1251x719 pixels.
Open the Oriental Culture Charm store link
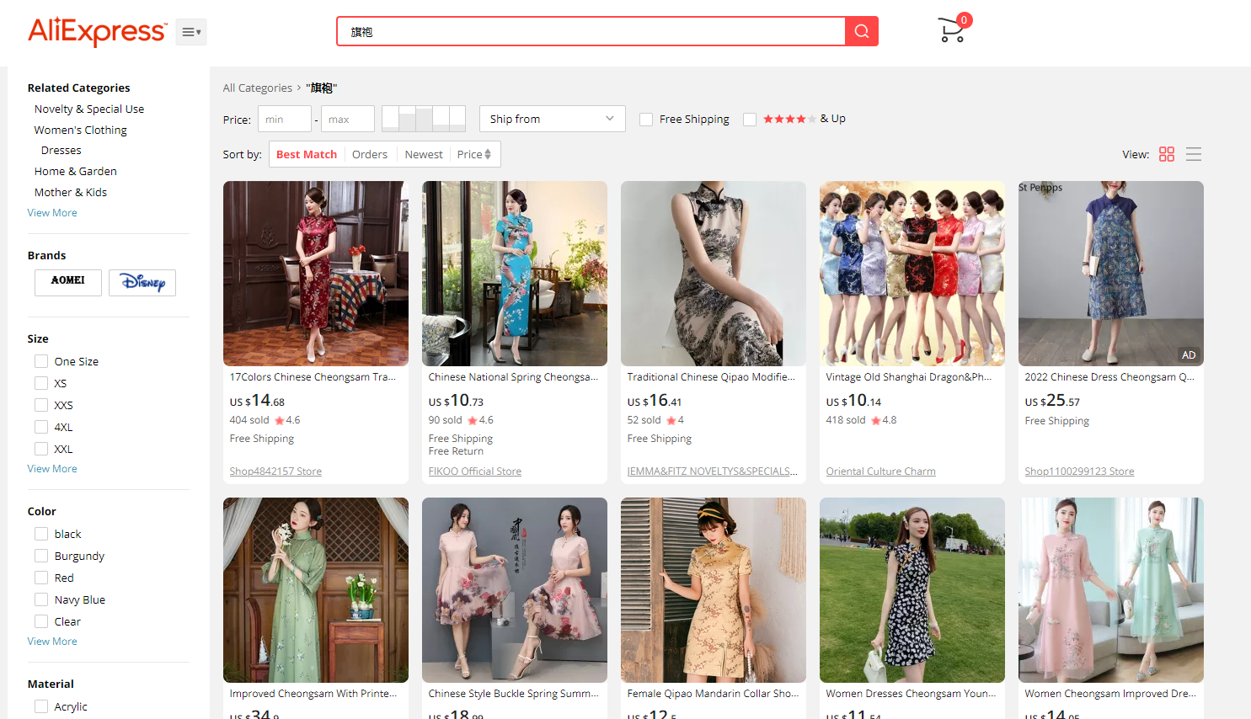click(880, 471)
